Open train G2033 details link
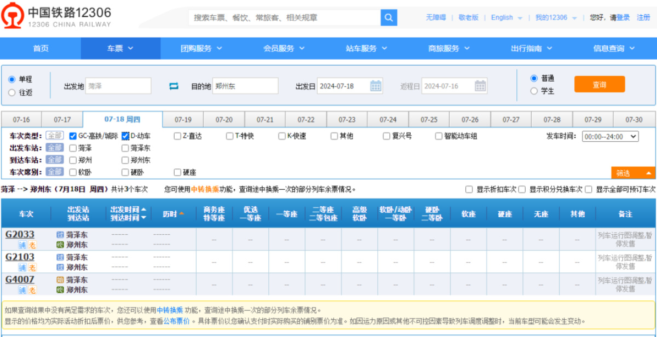657x337 pixels. [x=20, y=235]
